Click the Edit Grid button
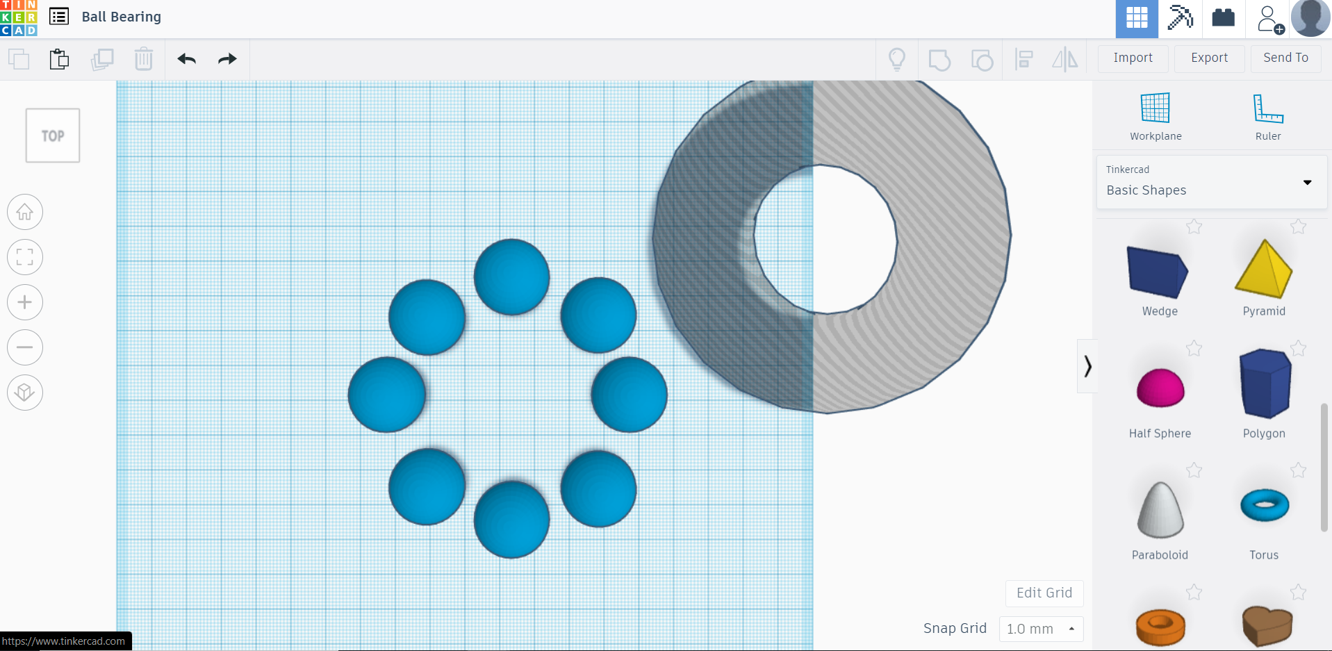This screenshot has width=1332, height=651. click(x=1044, y=593)
